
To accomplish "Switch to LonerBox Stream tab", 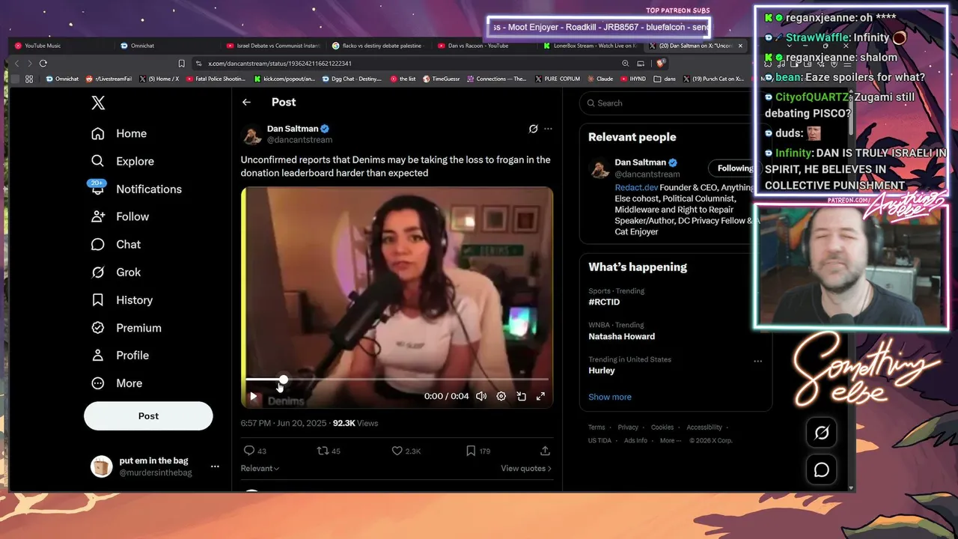I will pos(590,46).
